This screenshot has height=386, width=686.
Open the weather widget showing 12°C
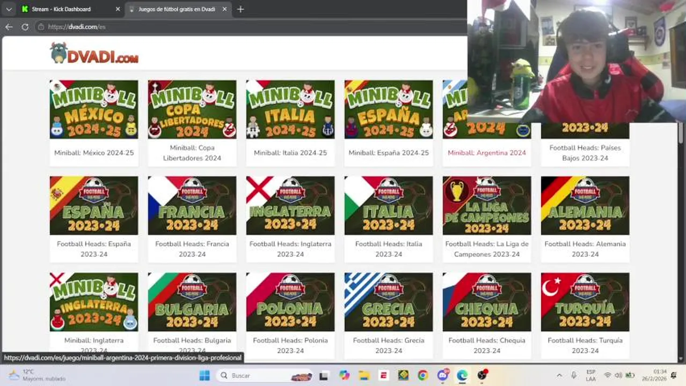coord(37,375)
